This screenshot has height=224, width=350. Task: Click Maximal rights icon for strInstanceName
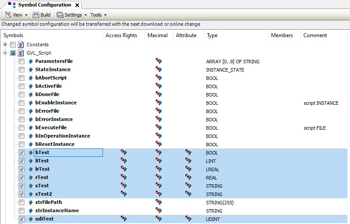(x=158, y=210)
